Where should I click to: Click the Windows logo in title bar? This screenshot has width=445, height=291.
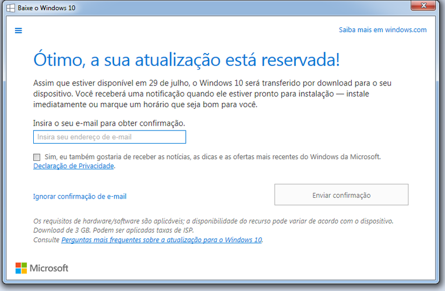[11, 8]
